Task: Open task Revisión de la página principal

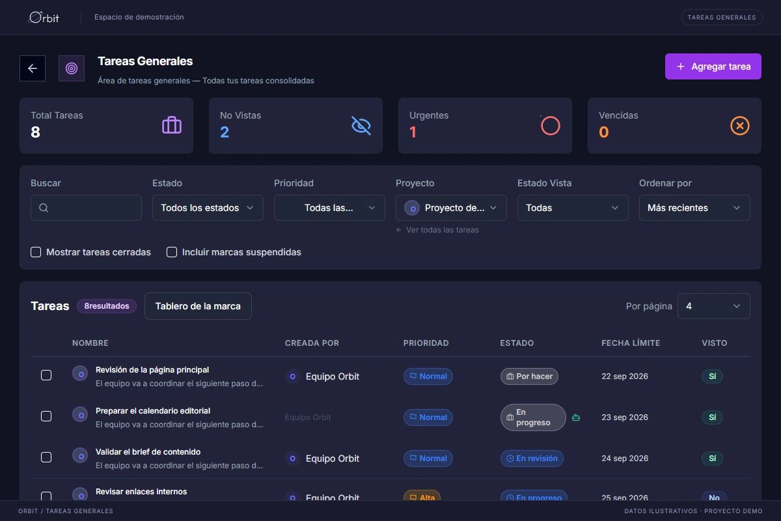Action: (152, 370)
